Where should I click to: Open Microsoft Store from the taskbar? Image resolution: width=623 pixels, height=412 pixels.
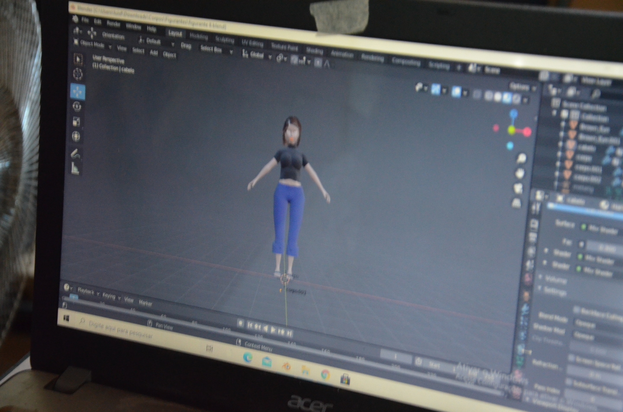[x=345, y=380]
